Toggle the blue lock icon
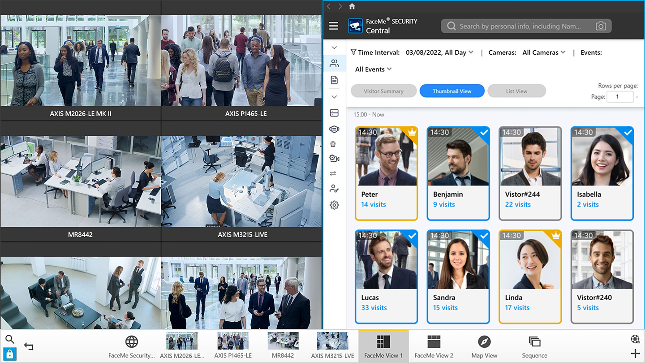Screen dimensions: 645x363 (10, 354)
